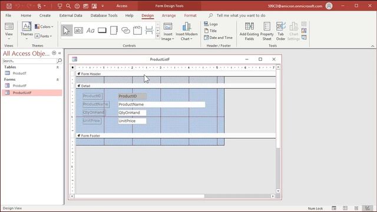Click the Detail section bar
The height and width of the screenshot is (212, 377).
(x=176, y=86)
